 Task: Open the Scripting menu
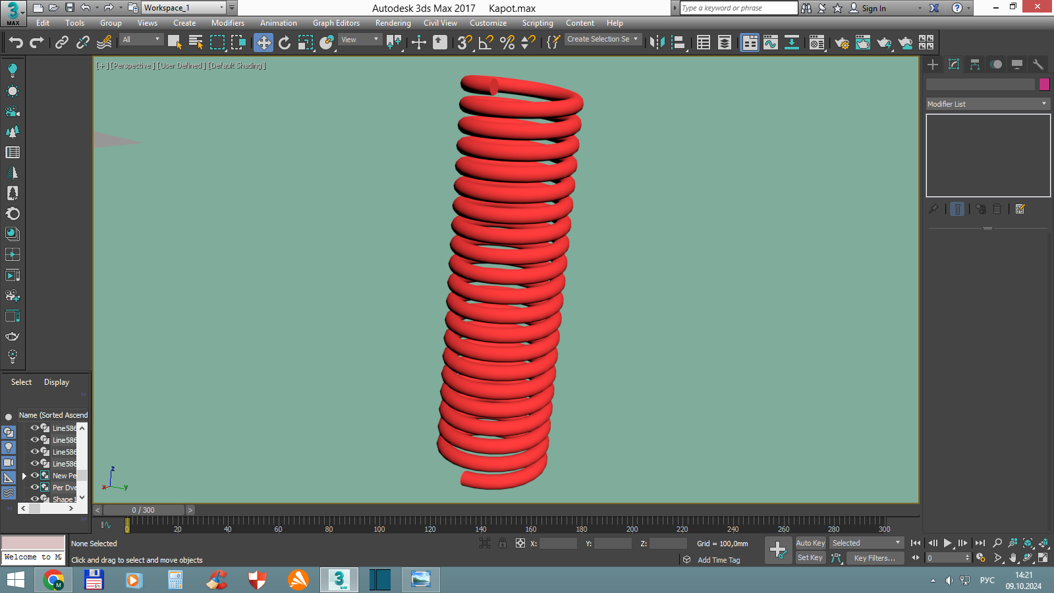[538, 23]
